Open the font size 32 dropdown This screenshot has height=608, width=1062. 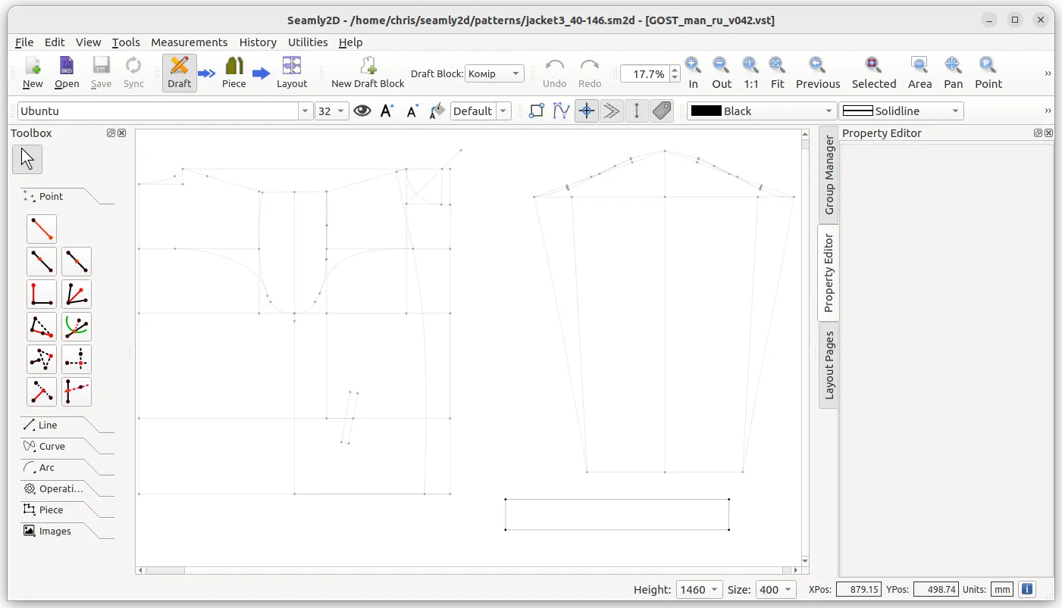coord(332,111)
